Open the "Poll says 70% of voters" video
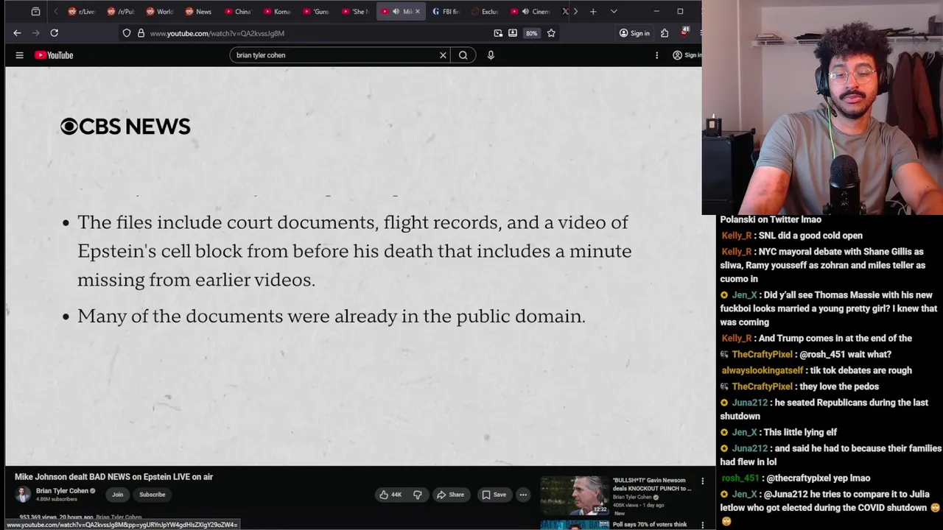This screenshot has width=943, height=530. point(650,525)
